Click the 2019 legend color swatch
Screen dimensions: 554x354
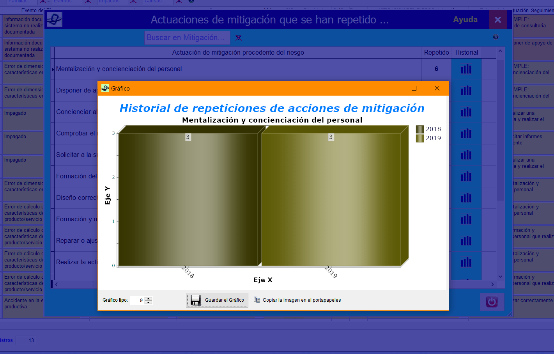click(x=420, y=138)
